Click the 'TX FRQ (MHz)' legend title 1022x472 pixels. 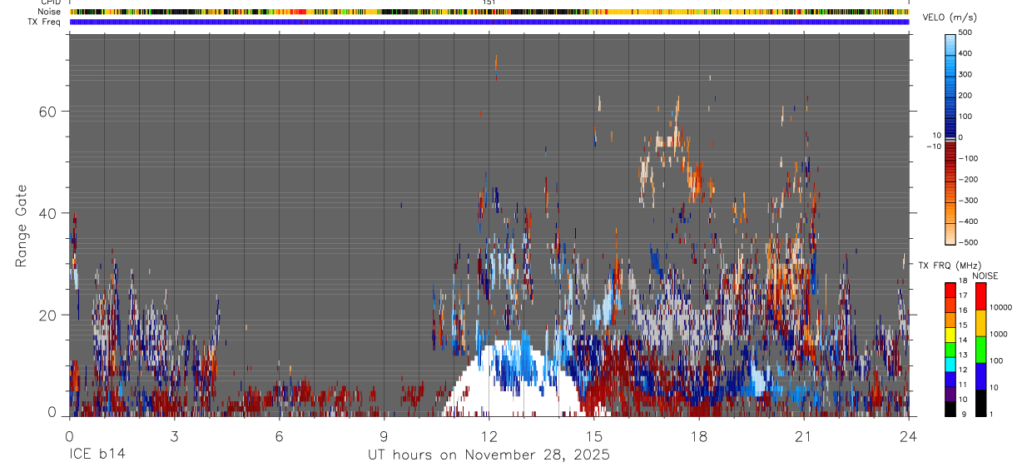[949, 265]
